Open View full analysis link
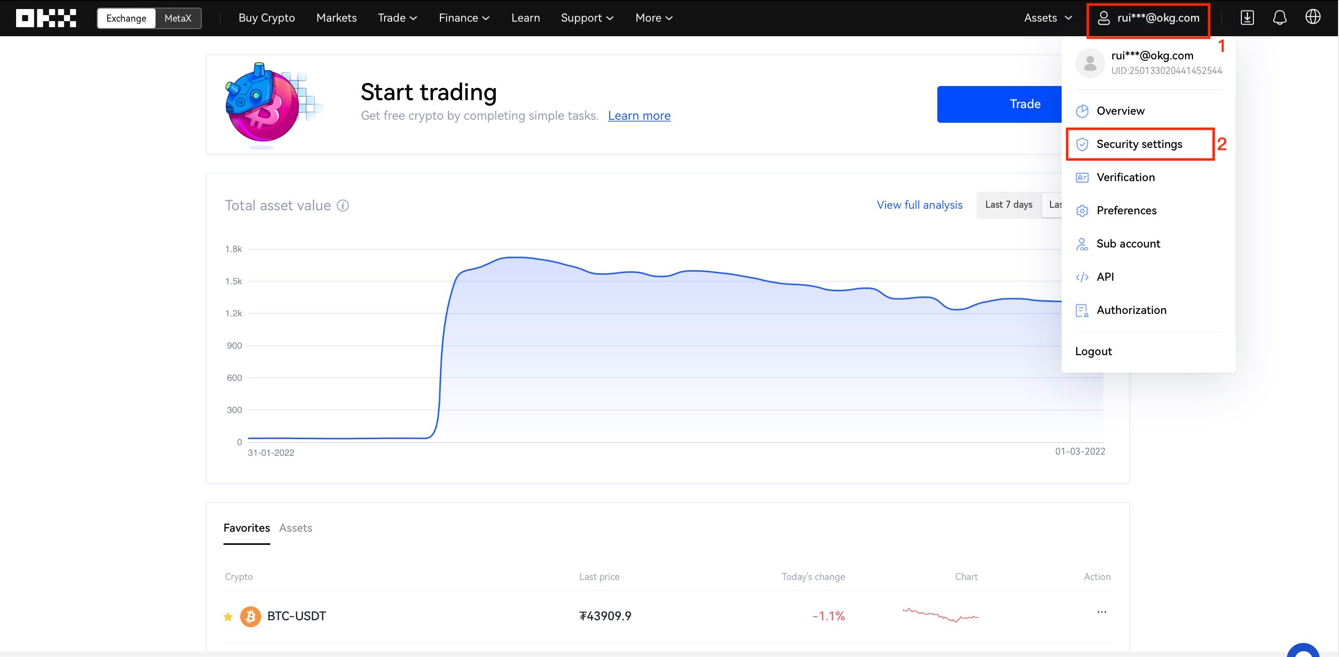 click(919, 205)
